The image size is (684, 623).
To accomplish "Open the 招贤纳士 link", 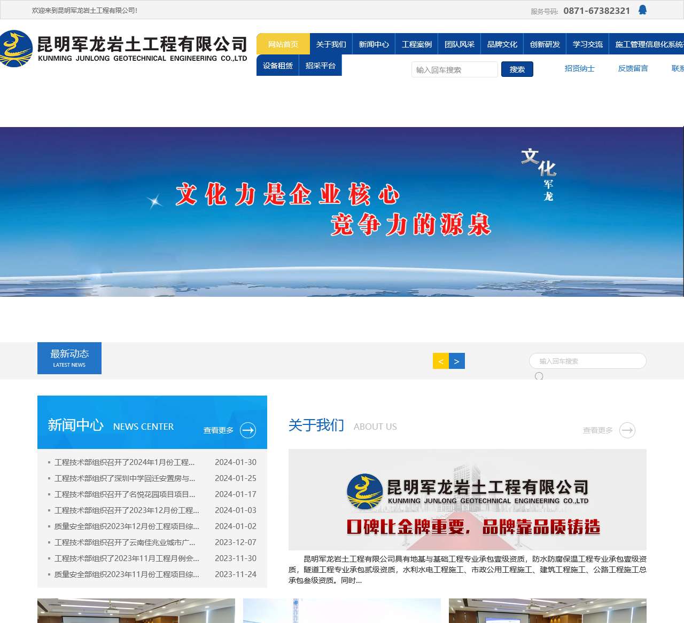I will point(580,68).
